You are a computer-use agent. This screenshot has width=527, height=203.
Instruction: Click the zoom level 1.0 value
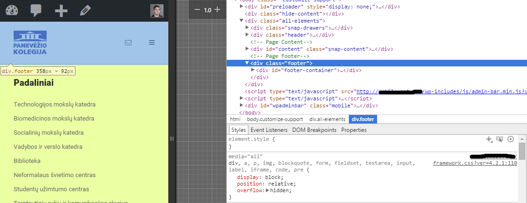(x=207, y=10)
